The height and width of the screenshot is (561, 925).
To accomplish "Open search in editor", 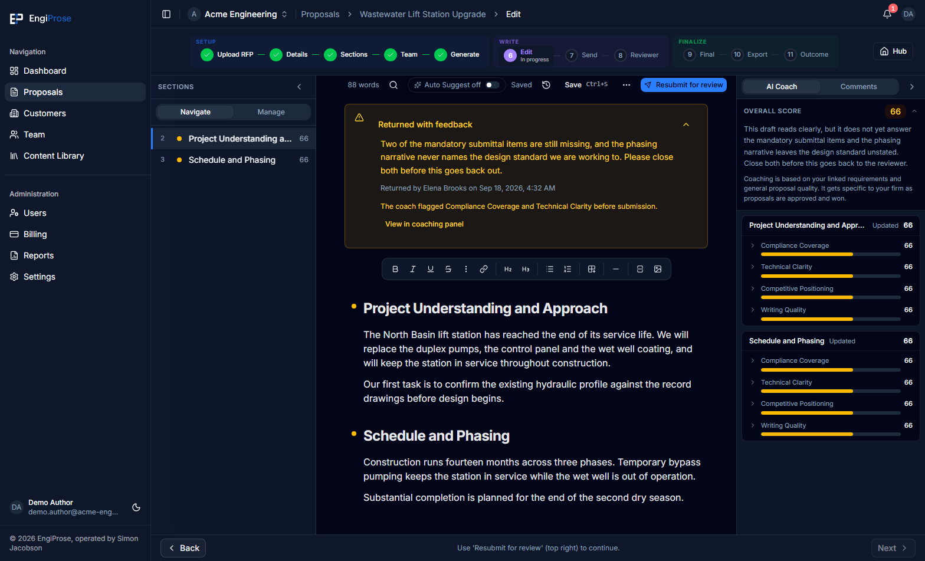I will tap(393, 85).
